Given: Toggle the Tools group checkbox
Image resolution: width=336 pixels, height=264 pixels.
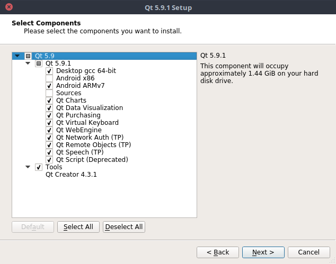Looking at the screenshot, I should (39, 167).
